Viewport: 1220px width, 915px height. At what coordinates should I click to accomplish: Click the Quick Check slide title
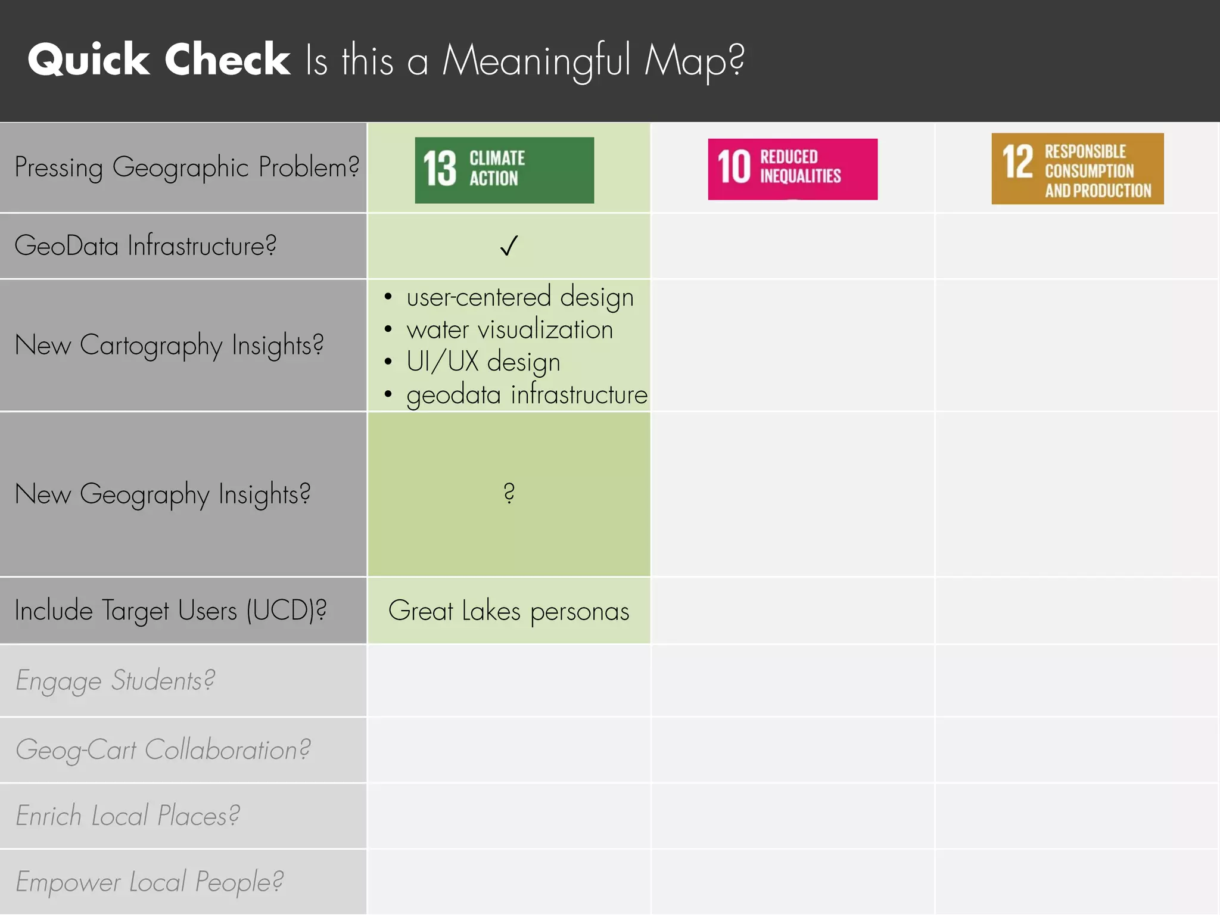point(386,60)
